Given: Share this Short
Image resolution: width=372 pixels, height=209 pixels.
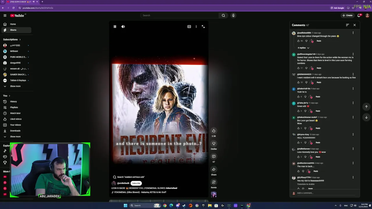Looking at the screenshot, I should (214, 169).
